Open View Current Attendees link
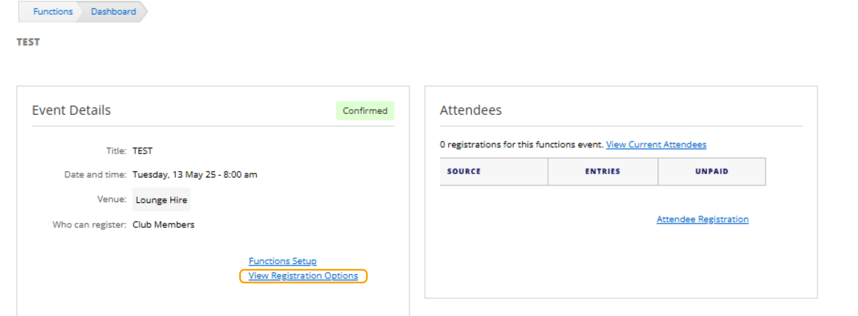 [656, 145]
